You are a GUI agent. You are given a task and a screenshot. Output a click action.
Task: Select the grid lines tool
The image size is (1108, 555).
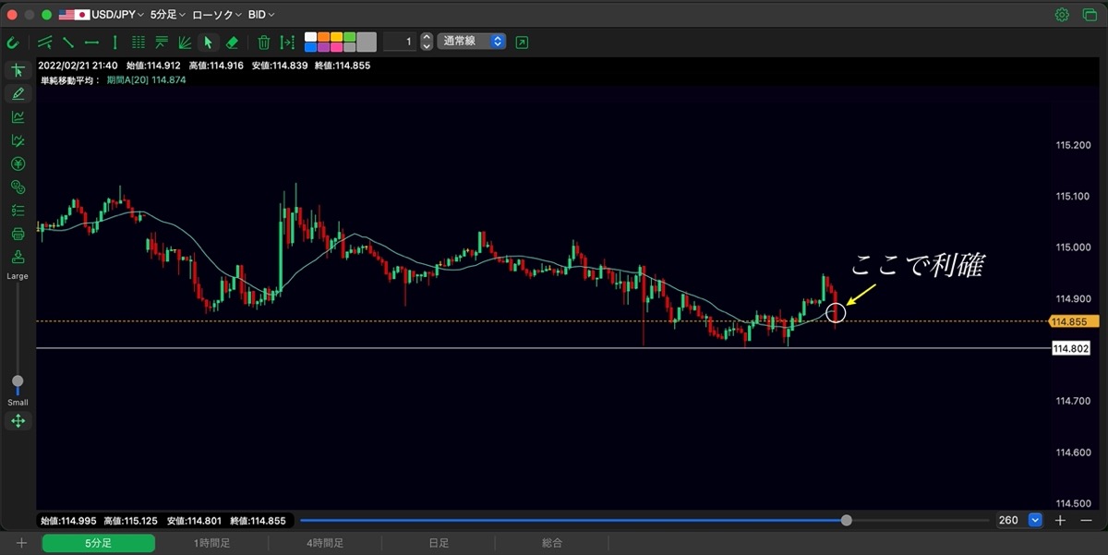[x=138, y=42]
